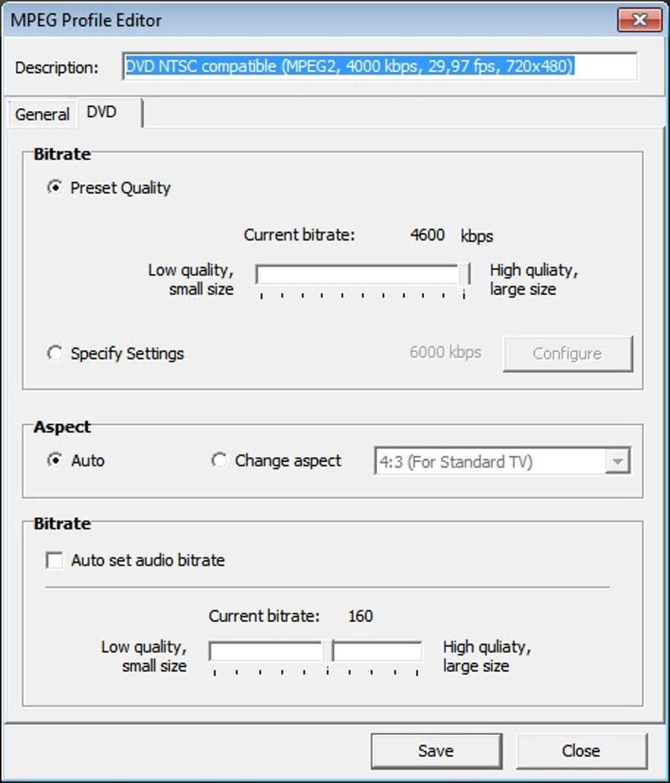Click the greyed 6000 kbps label

pyautogui.click(x=445, y=353)
